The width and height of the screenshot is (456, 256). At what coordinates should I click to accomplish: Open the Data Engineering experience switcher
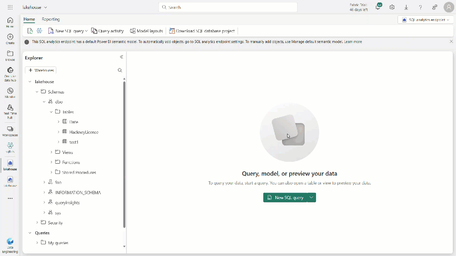pyautogui.click(x=10, y=246)
